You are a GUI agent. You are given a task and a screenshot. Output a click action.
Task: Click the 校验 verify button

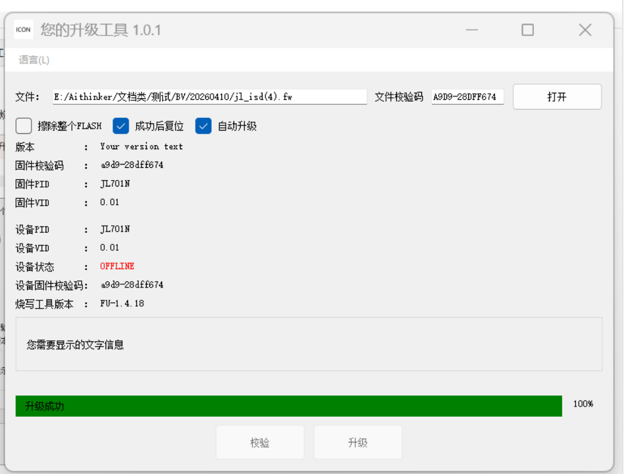pos(260,442)
